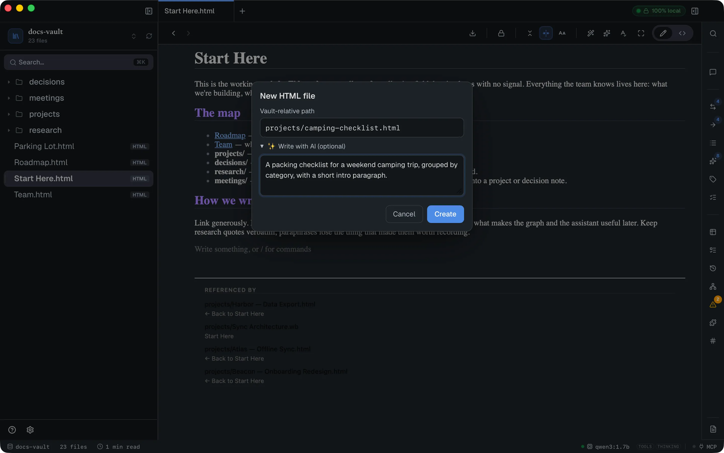Image resolution: width=724 pixels, height=453 pixels.
Task: Click the collapse vertical arrows icon
Action: pyautogui.click(x=530, y=33)
